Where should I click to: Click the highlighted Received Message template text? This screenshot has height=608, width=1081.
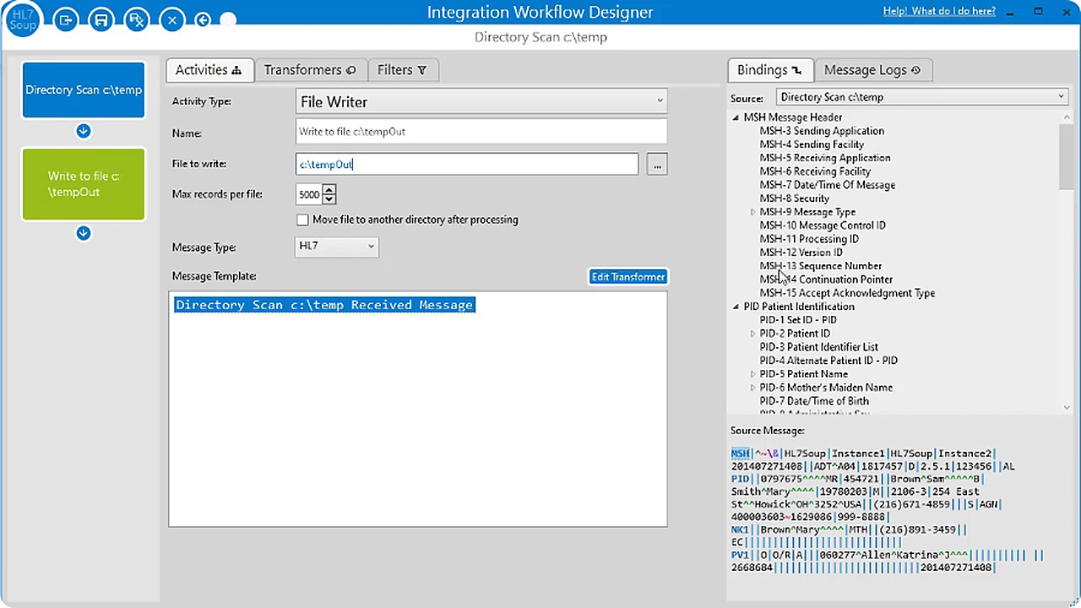(325, 305)
